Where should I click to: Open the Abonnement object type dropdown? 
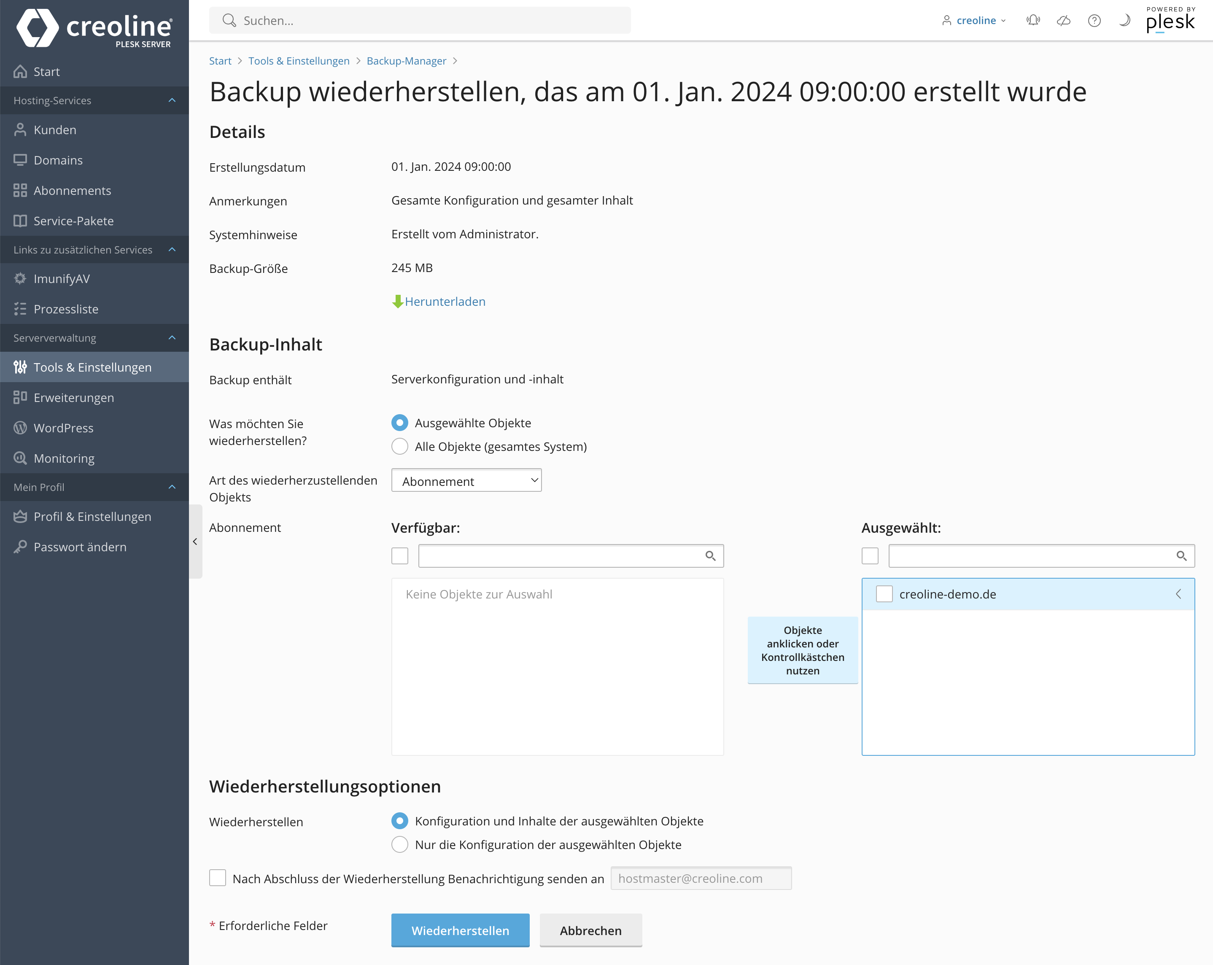tap(466, 480)
